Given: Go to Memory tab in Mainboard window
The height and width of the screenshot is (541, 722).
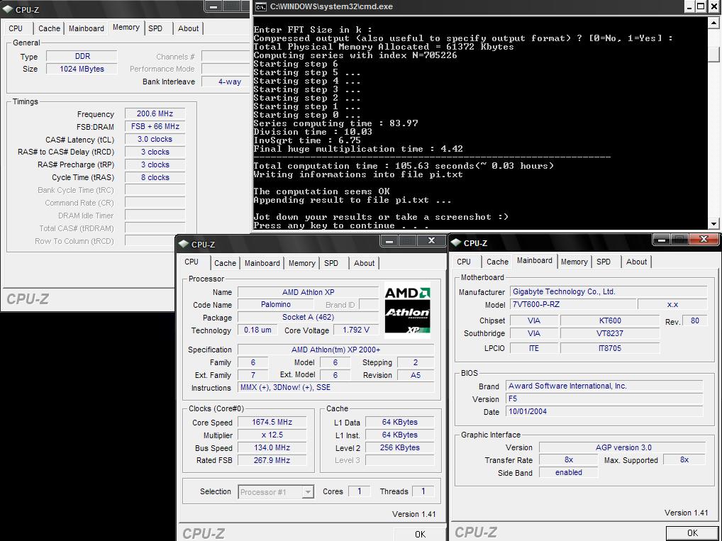Looking at the screenshot, I should tap(574, 262).
